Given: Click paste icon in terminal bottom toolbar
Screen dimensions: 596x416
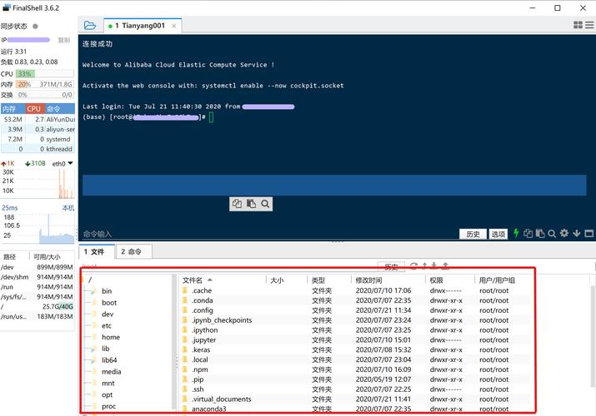Looking at the screenshot, I should click(540, 233).
